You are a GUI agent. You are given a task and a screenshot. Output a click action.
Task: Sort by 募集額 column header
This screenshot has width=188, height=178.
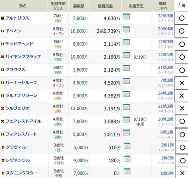pyautogui.click(x=79, y=6)
